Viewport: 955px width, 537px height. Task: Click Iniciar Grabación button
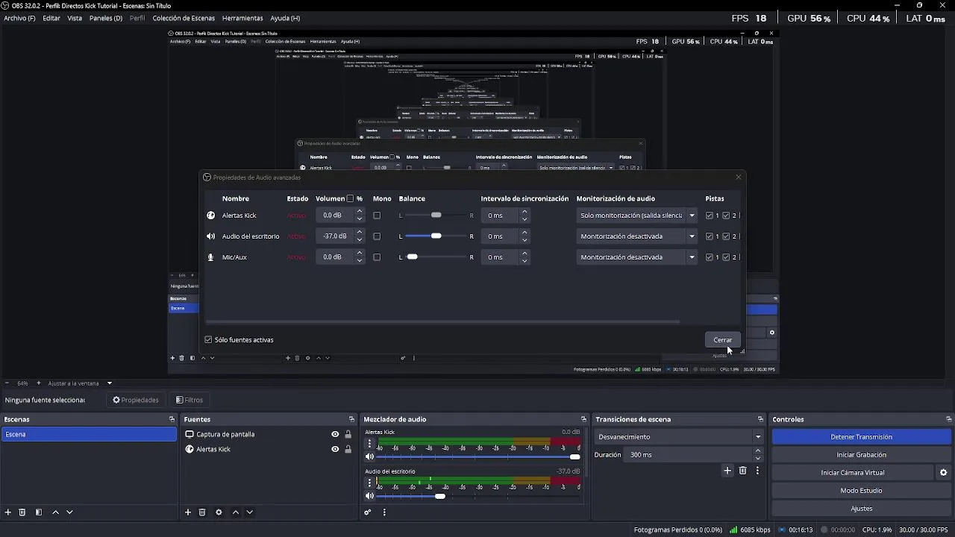click(862, 455)
